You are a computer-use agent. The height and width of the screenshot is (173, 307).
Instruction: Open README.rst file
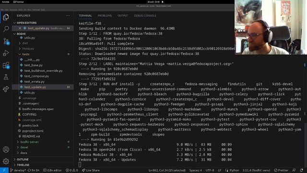[x=31, y=136]
